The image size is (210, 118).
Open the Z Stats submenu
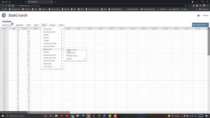[x=52, y=38]
